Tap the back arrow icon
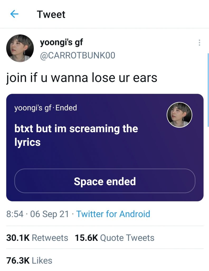The height and width of the screenshot is (271, 209). (x=14, y=14)
